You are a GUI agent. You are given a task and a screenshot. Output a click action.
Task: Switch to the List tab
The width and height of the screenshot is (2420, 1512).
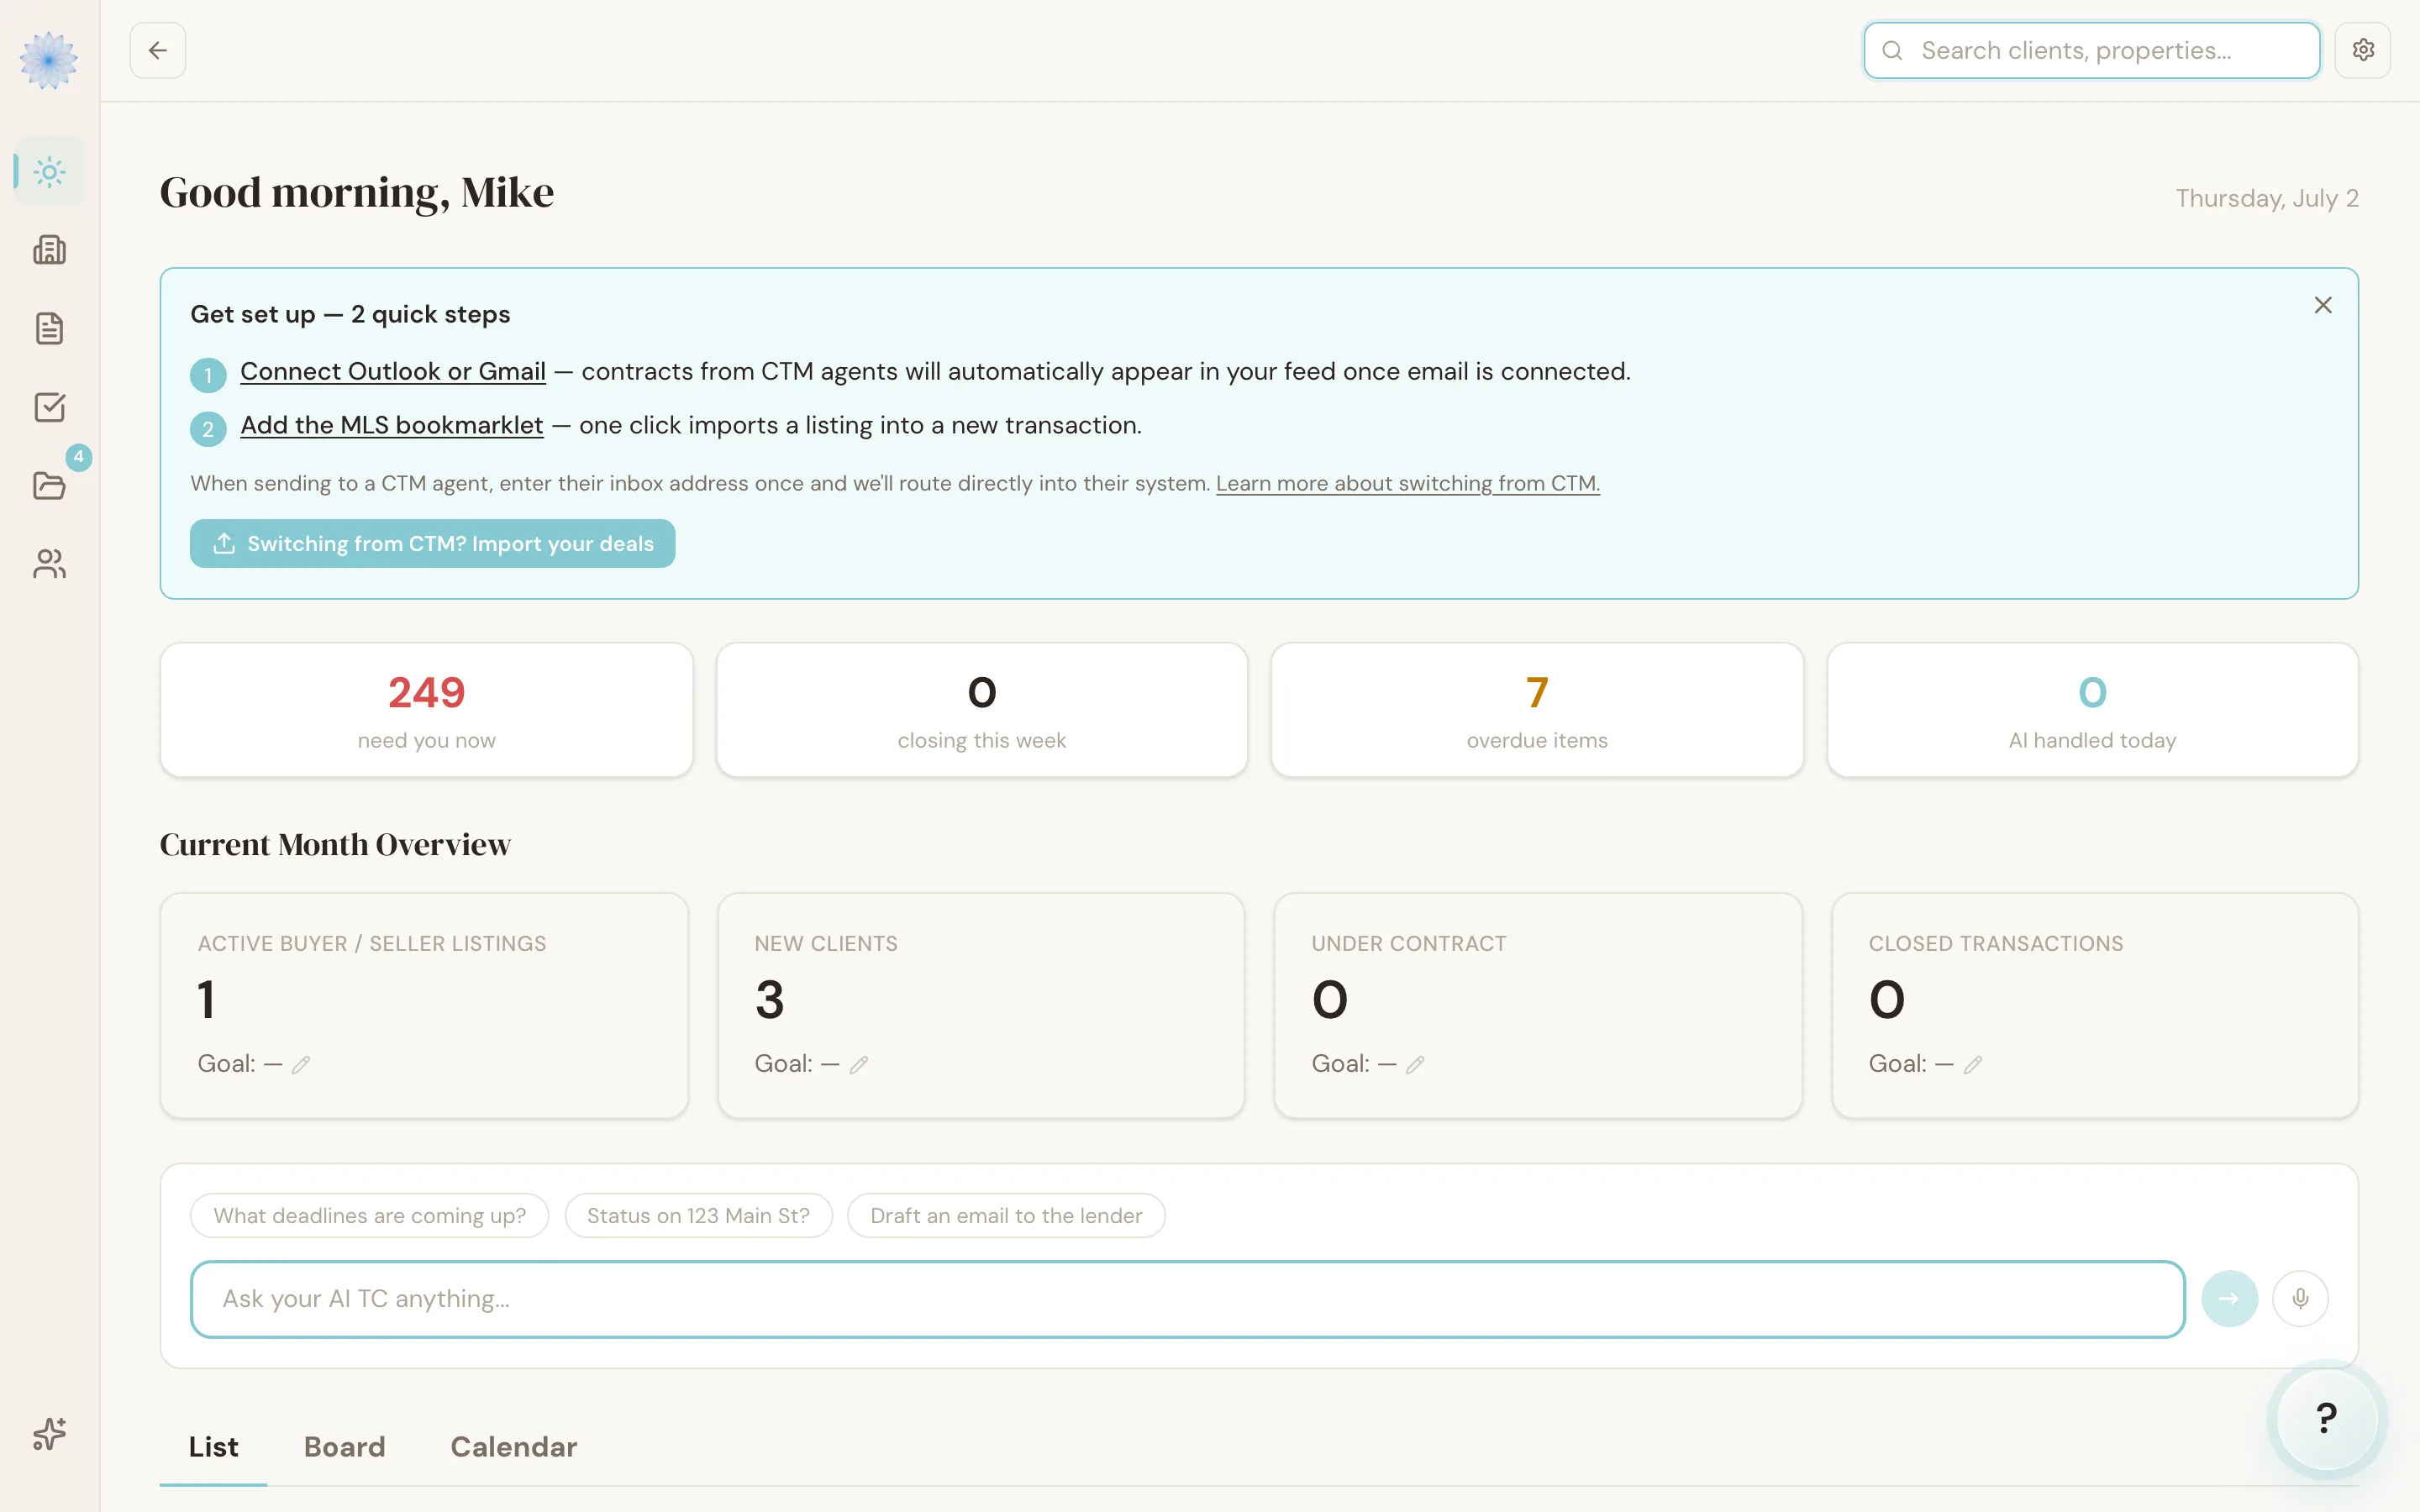(x=213, y=1447)
